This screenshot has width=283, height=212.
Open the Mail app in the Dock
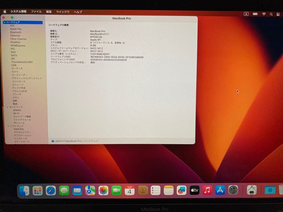[x=77, y=191]
